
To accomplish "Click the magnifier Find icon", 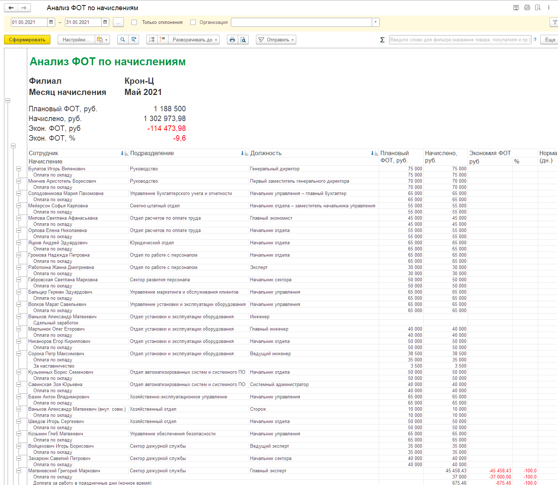I will click(123, 40).
